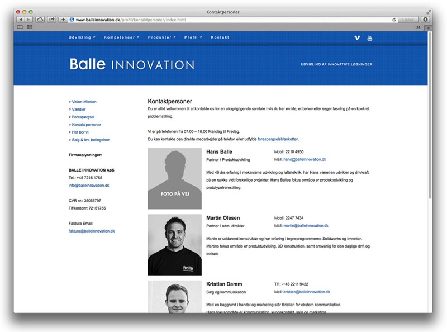This screenshot has width=447, height=332.
Task: Select the Kristian Damm name heading
Action: (x=224, y=284)
